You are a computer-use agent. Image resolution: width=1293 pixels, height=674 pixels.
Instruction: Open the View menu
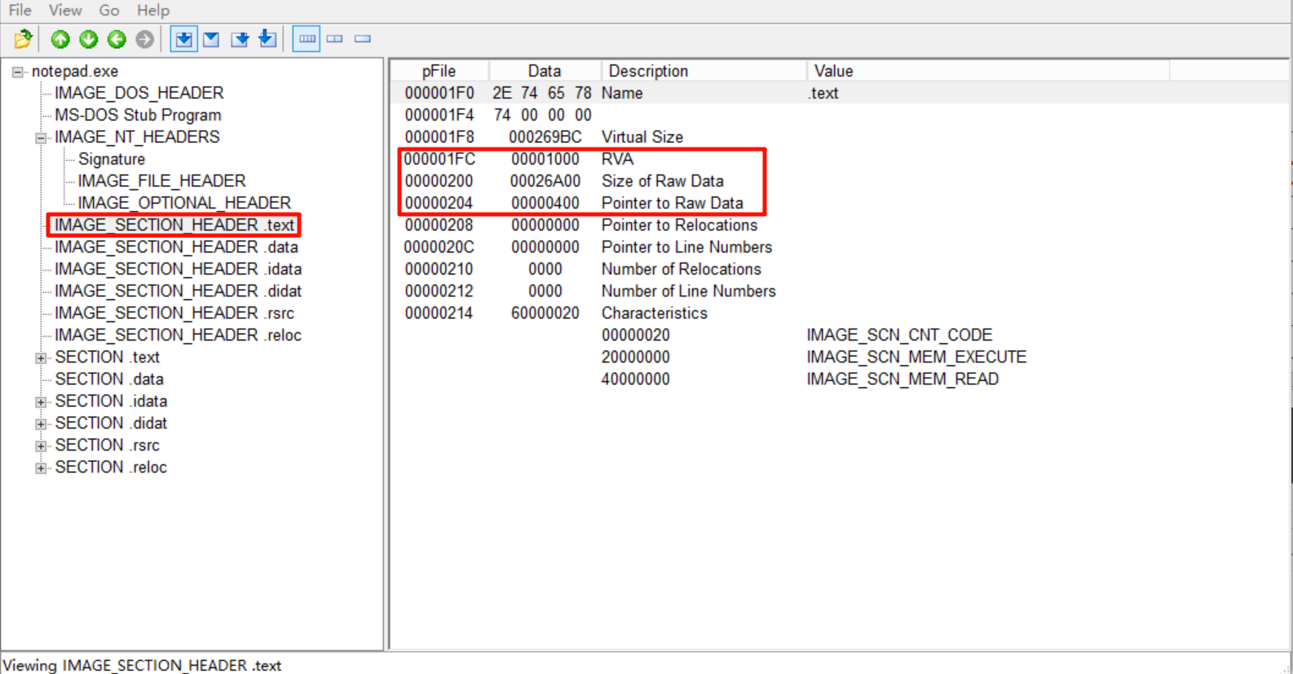click(64, 11)
